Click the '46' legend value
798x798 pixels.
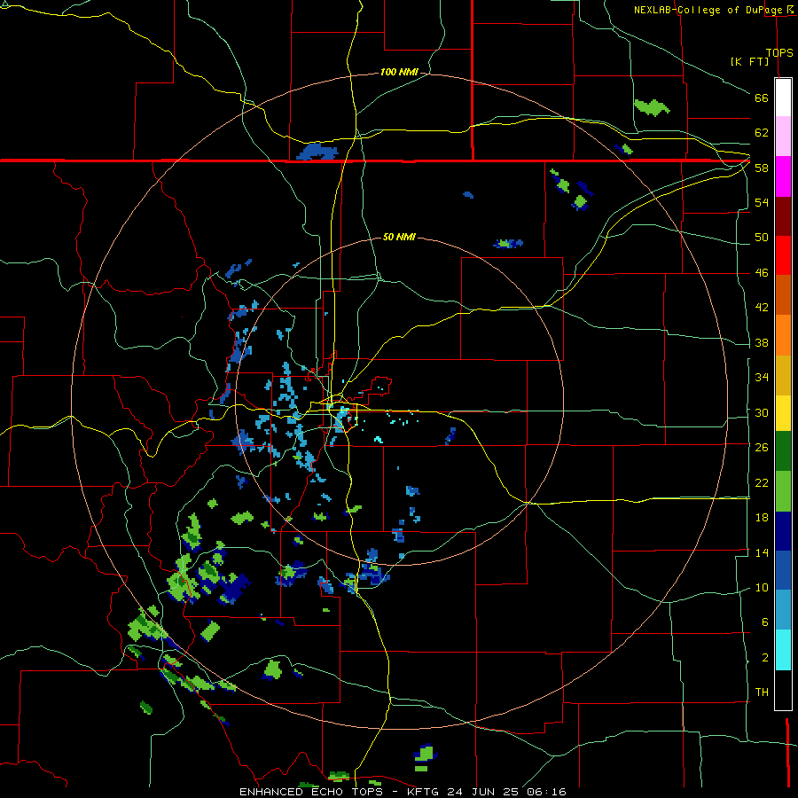pos(762,273)
